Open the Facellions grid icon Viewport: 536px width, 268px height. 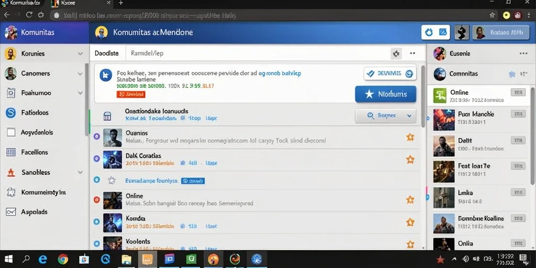[11, 152]
